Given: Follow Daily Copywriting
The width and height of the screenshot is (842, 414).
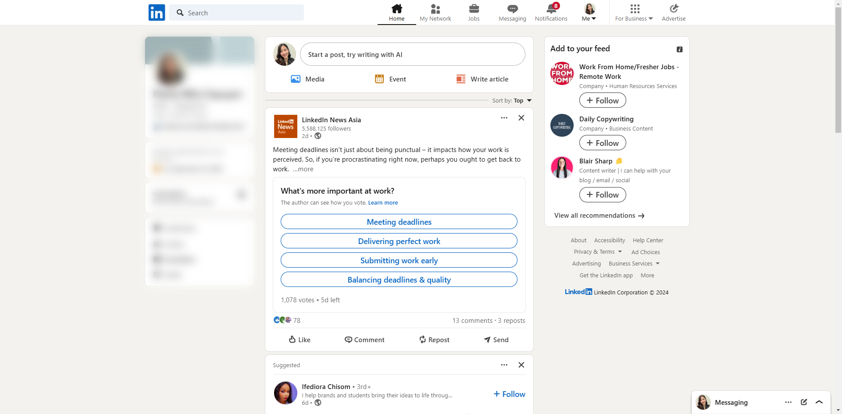Looking at the screenshot, I should click(603, 143).
